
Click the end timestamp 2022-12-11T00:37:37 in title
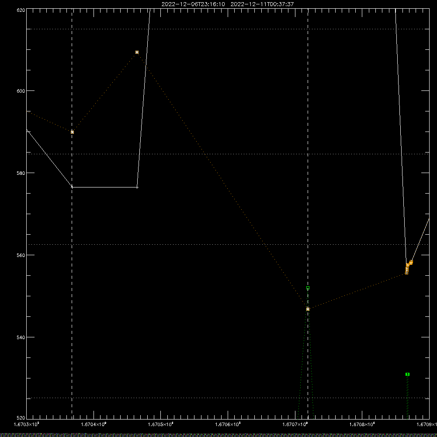(262, 4)
